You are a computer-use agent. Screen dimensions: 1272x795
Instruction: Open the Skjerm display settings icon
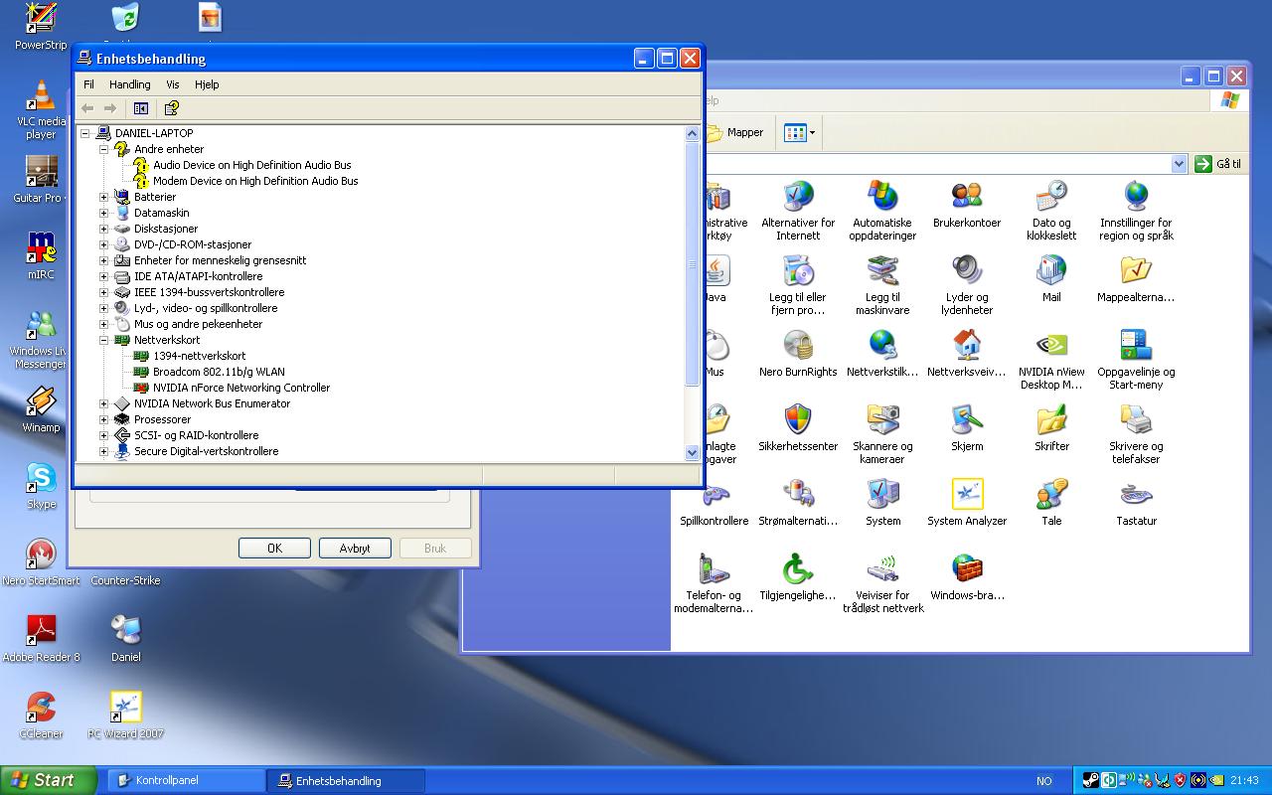(x=966, y=420)
